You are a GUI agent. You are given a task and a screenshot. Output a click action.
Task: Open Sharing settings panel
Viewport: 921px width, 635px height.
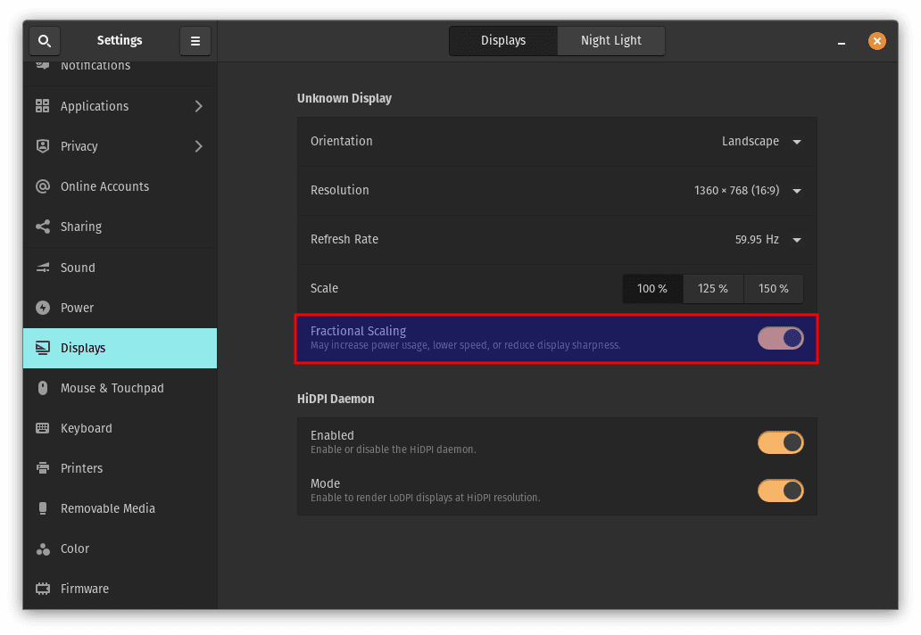[120, 227]
